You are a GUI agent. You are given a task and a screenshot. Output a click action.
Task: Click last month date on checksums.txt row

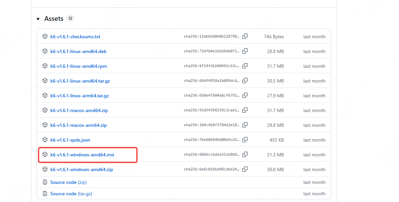(314, 37)
